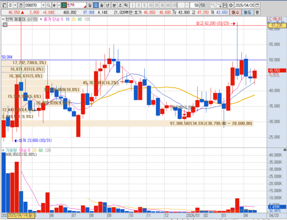The image size is (287, 220).
Task: Open the sound options dropdown arrow
Action: tap(59, 5)
